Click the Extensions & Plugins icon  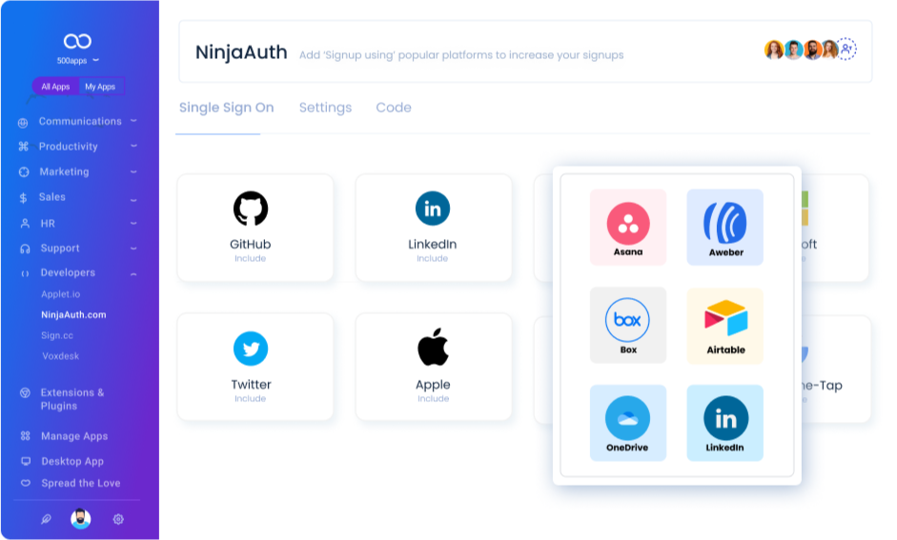pos(25,392)
